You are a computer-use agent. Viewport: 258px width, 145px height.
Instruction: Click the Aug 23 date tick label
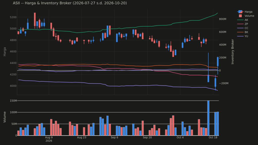click(x=82, y=137)
